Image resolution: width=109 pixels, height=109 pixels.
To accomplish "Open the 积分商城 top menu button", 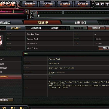I will pos(83,4).
